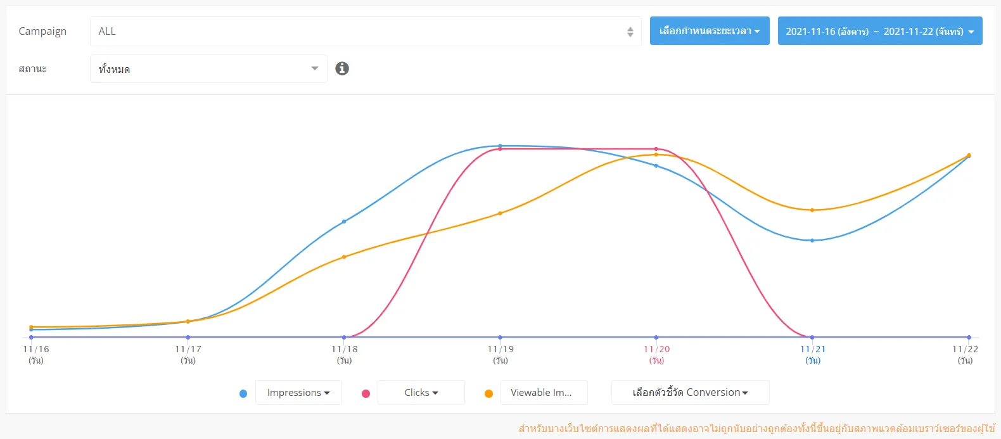Click the info icon beside status dropdown
Viewport: 1001px width, 439px height.
(342, 68)
